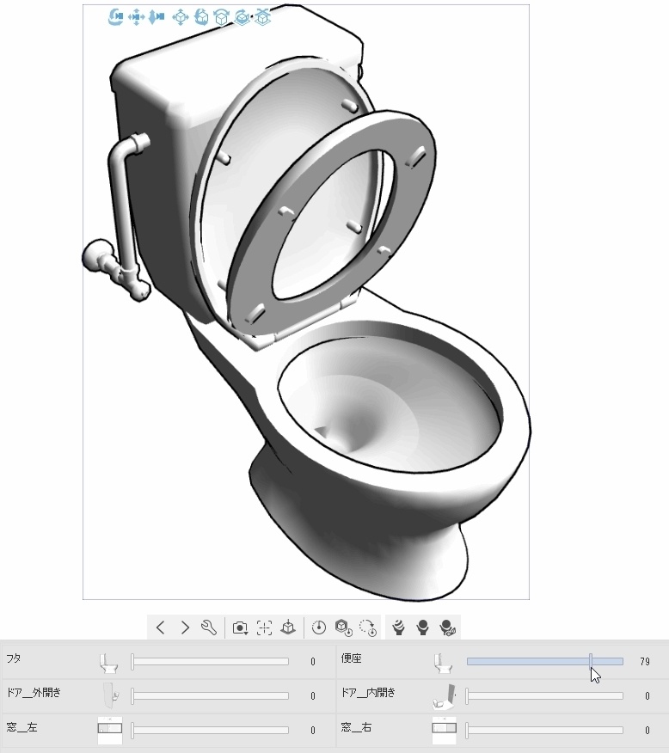This screenshot has width=669, height=753.
Task: Select next 3D object with right arrow
Action: pos(185,627)
